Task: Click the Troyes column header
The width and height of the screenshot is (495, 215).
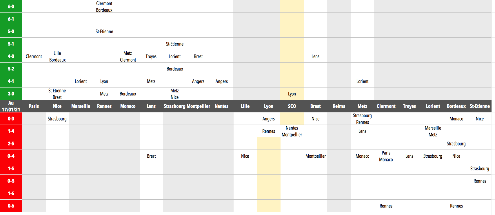Action: 409,106
